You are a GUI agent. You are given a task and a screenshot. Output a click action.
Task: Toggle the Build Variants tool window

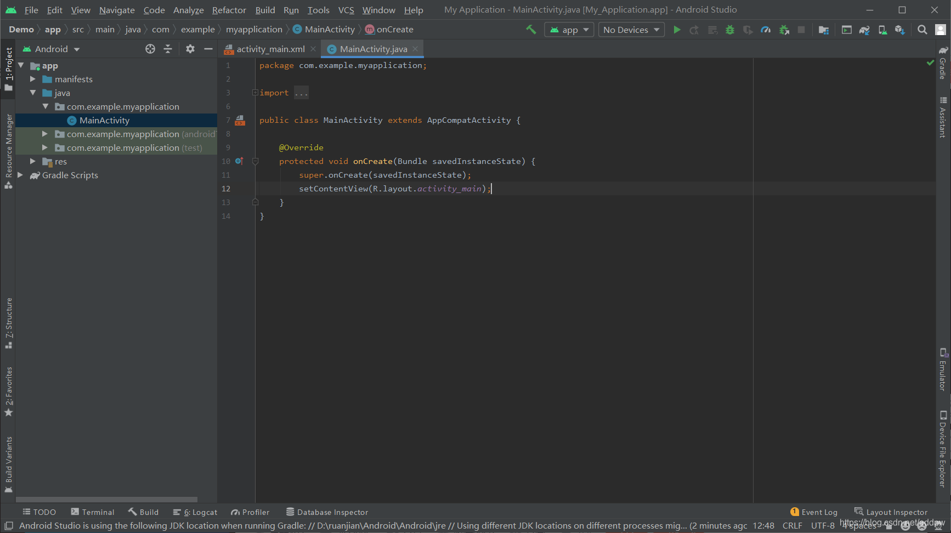pyautogui.click(x=8, y=464)
